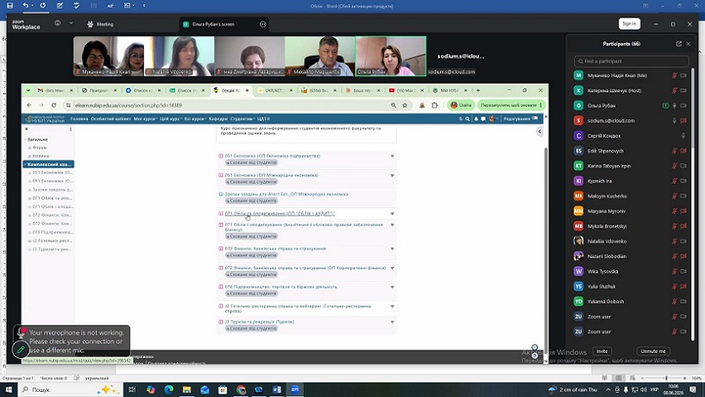Toggle the muted mic icon for Катерина Шевчук
The width and height of the screenshot is (705, 397).
pyautogui.click(x=675, y=91)
